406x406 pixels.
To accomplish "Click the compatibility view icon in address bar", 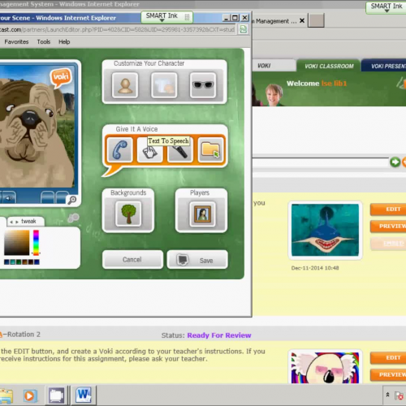I will coord(244,29).
